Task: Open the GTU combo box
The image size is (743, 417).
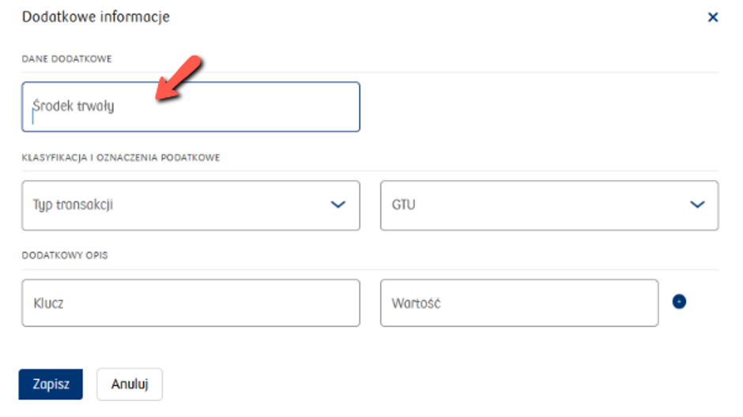Action: 549,205
